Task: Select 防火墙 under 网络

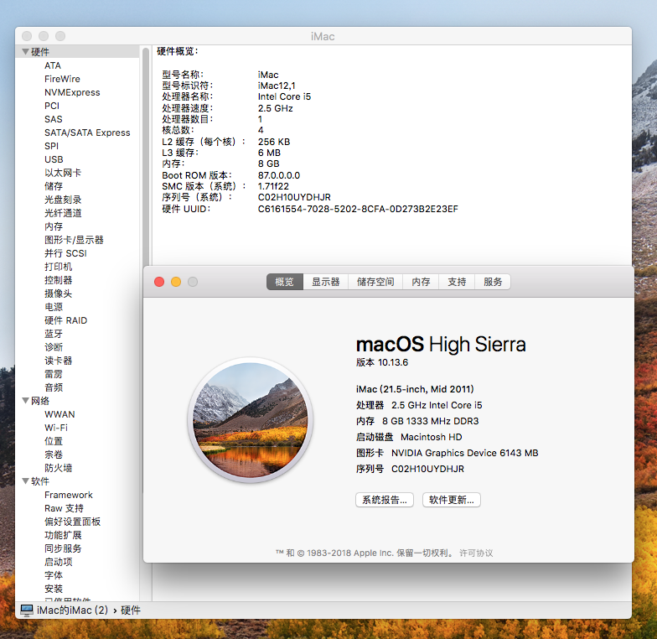Action: pos(59,468)
